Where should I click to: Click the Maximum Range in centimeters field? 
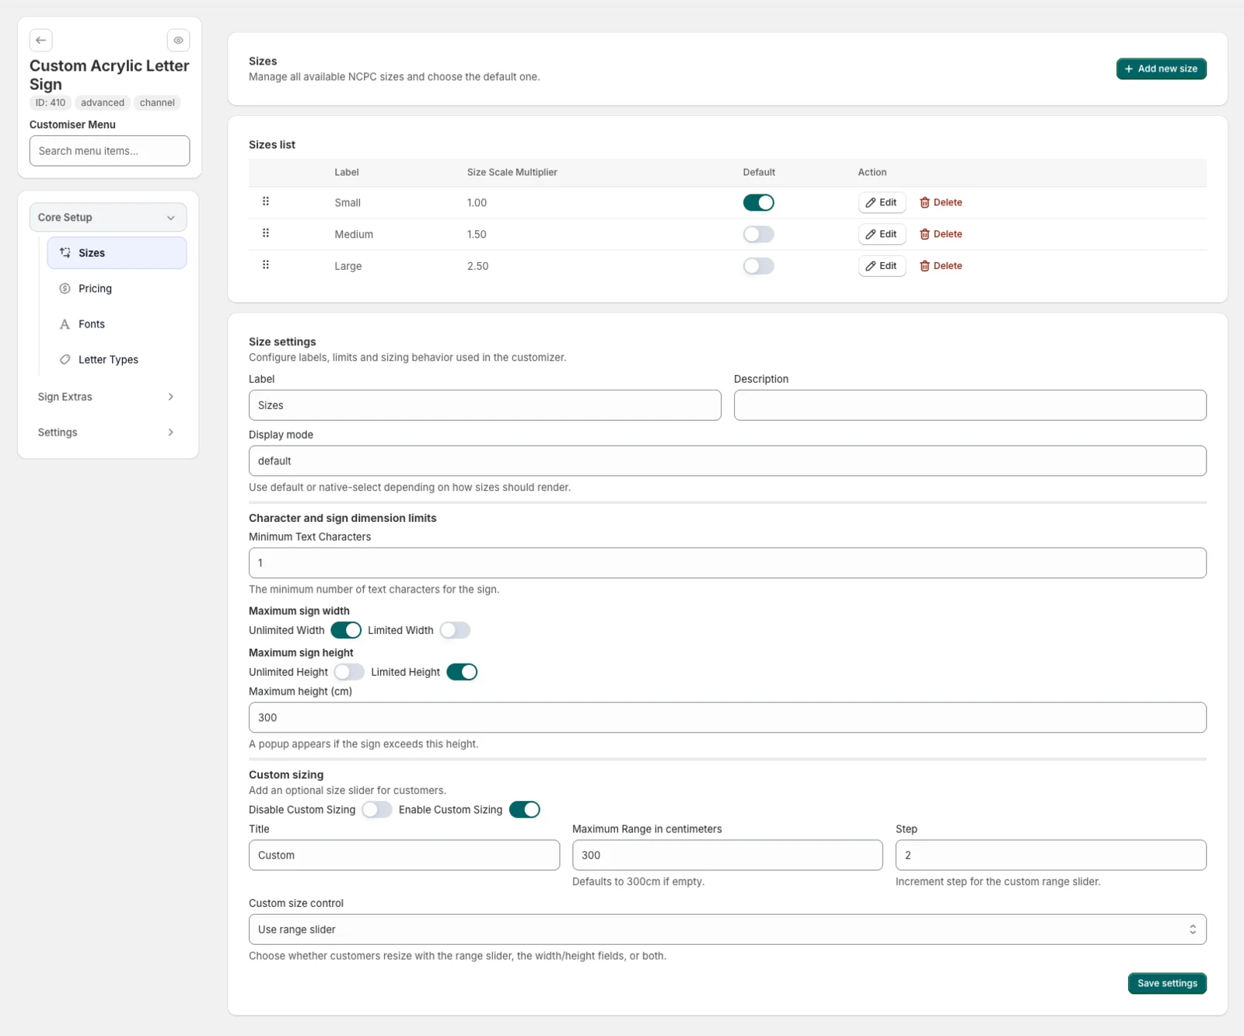pos(728,855)
